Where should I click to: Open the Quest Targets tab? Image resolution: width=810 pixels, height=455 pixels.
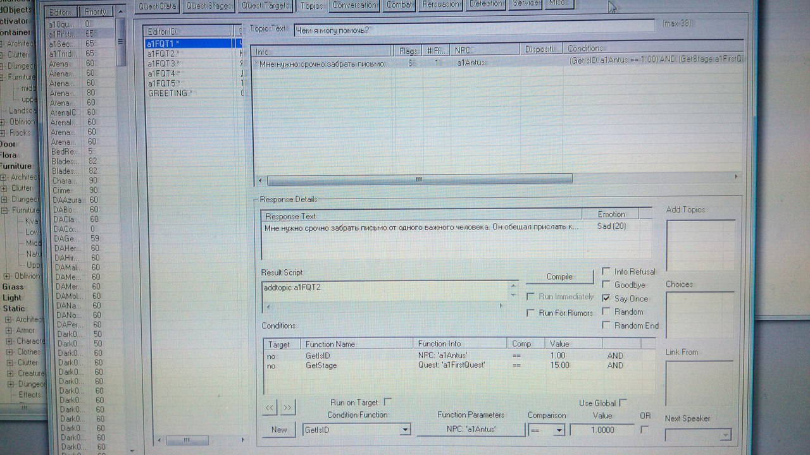pyautogui.click(x=267, y=6)
